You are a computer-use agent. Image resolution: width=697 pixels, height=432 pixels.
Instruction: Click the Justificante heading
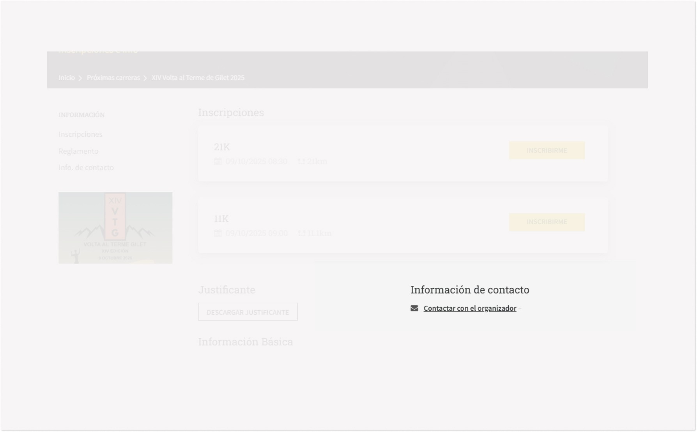tap(226, 290)
